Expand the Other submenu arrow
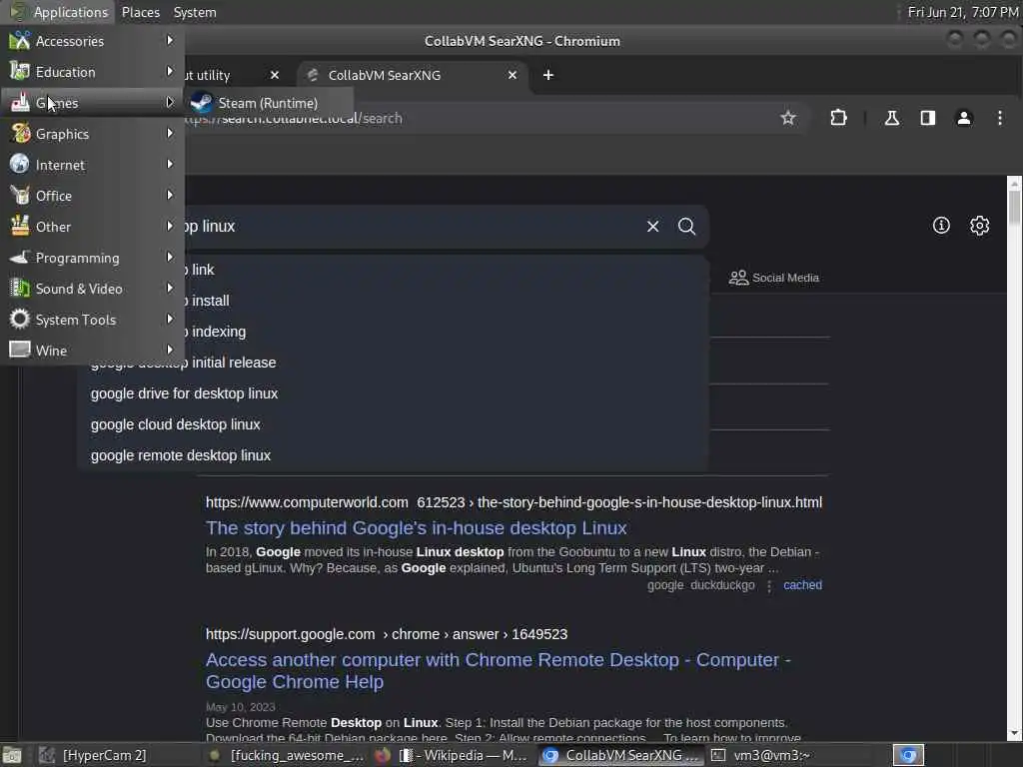This screenshot has width=1023, height=767. pos(170,227)
